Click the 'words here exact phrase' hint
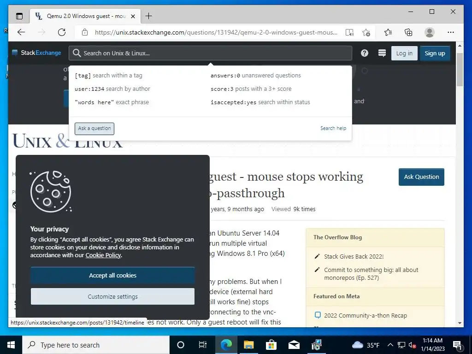The image size is (472, 354). tap(112, 102)
